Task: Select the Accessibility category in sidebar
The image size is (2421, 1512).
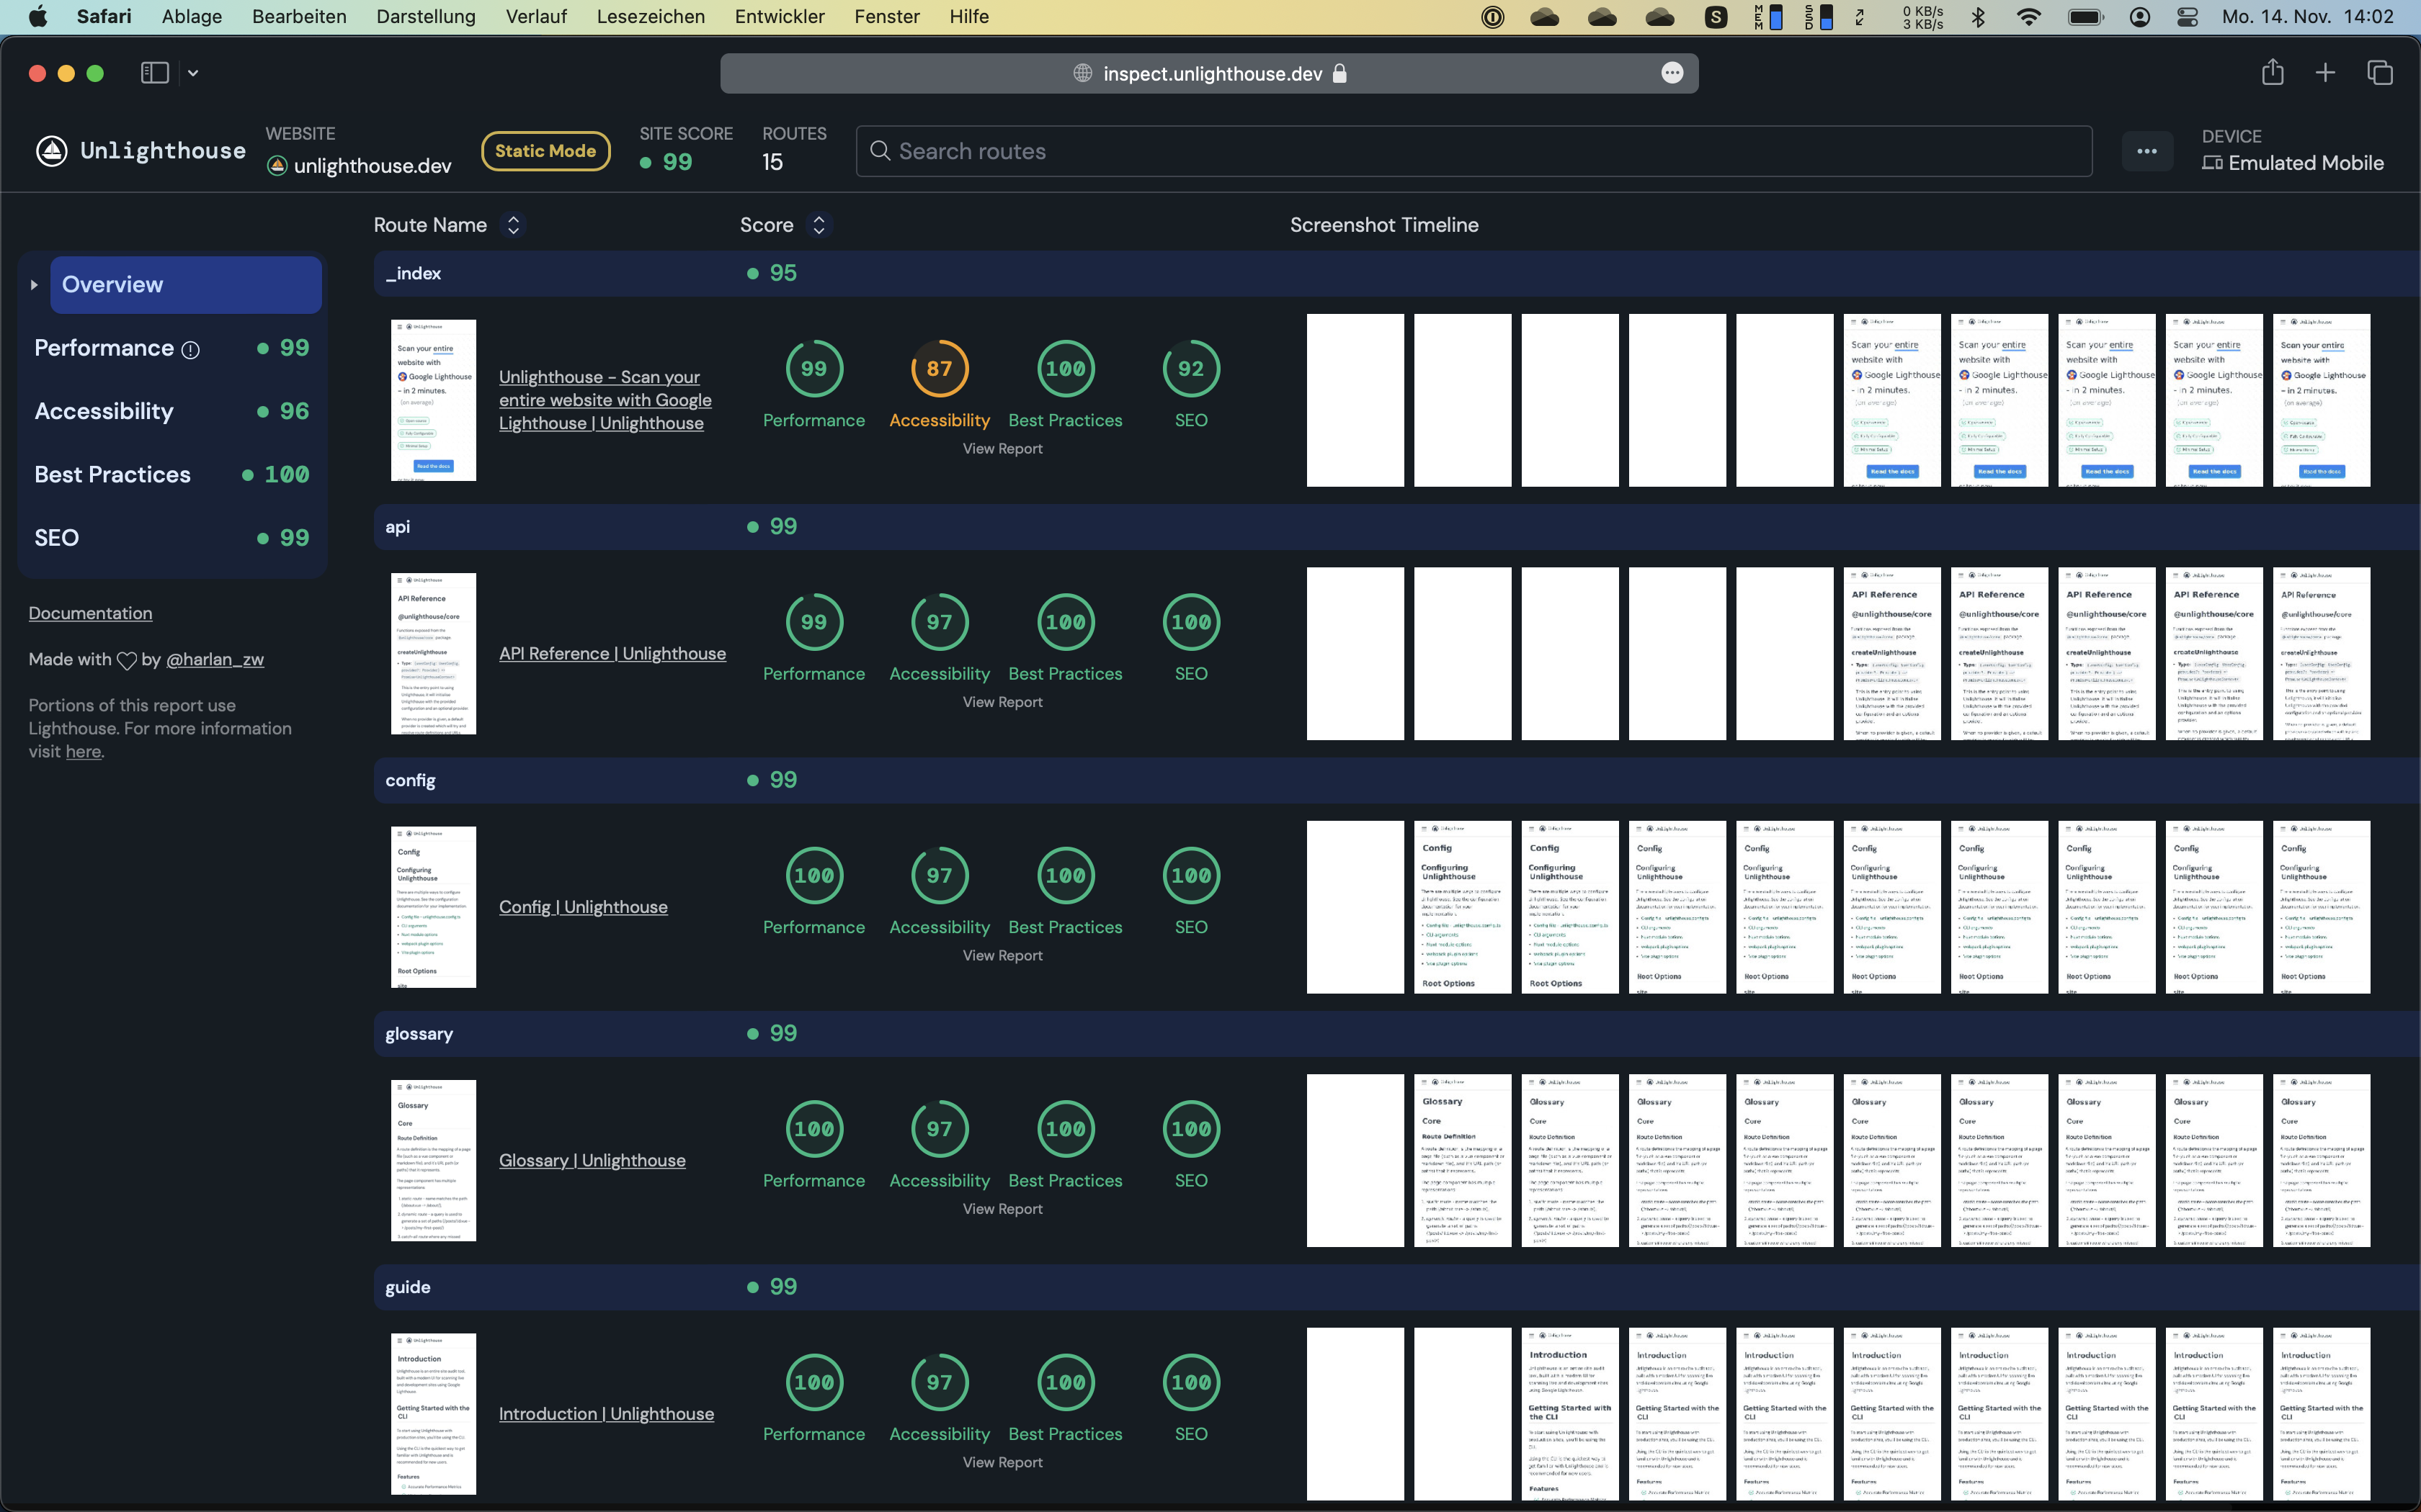Action: (172, 411)
